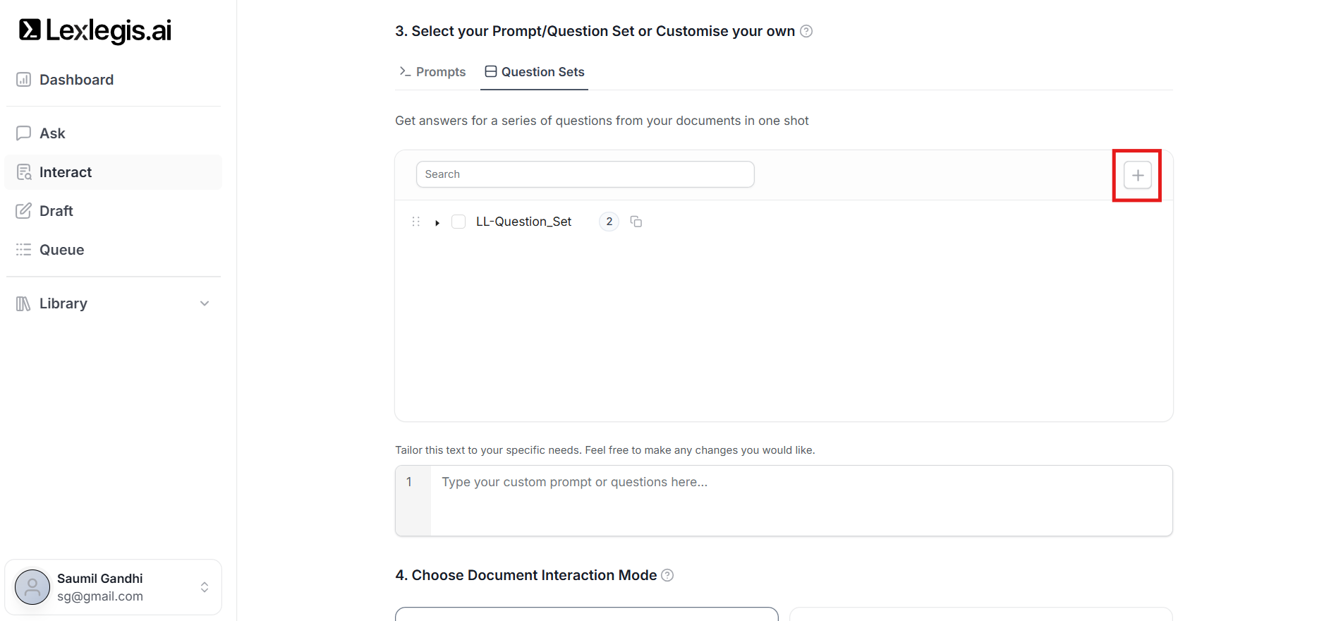Go to Dashboard in sidebar
The width and height of the screenshot is (1324, 621).
76,80
